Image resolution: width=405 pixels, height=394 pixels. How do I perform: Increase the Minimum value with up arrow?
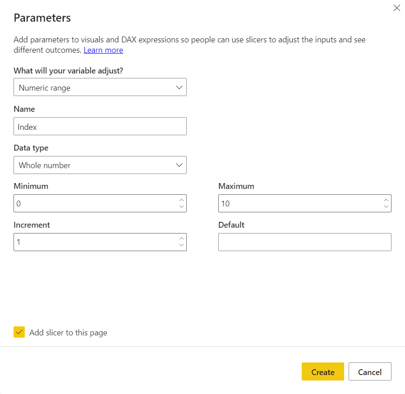pyautogui.click(x=181, y=200)
